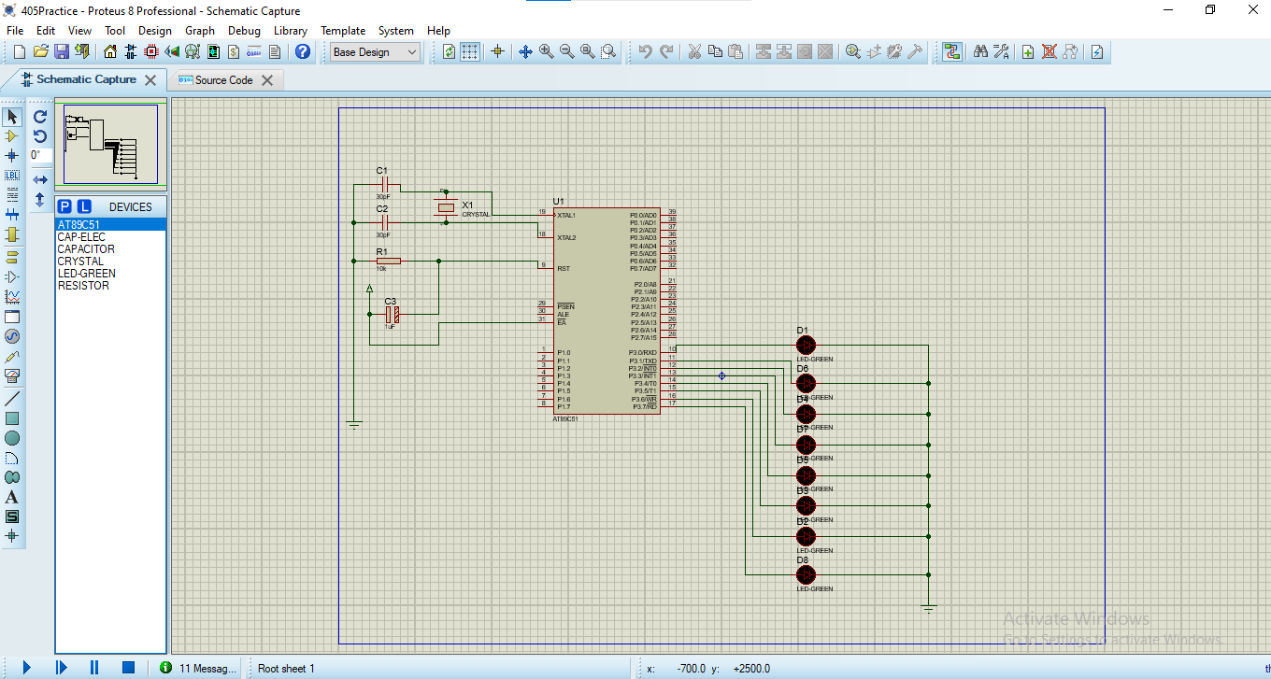Select the Component Mode tool

point(11,136)
